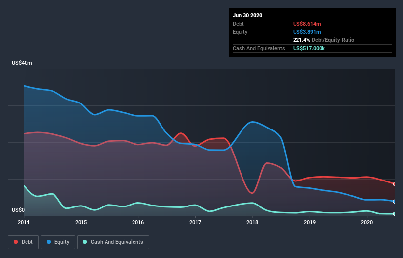Click the tooltip Equity row label
Viewport: 403px width, 258px height.
pyautogui.click(x=240, y=32)
